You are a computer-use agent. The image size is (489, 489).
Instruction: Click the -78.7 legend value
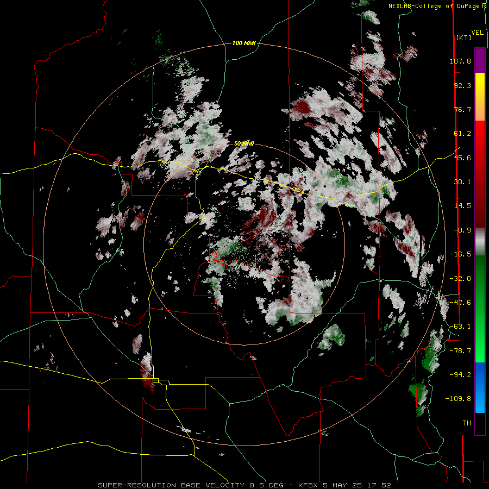coord(460,351)
